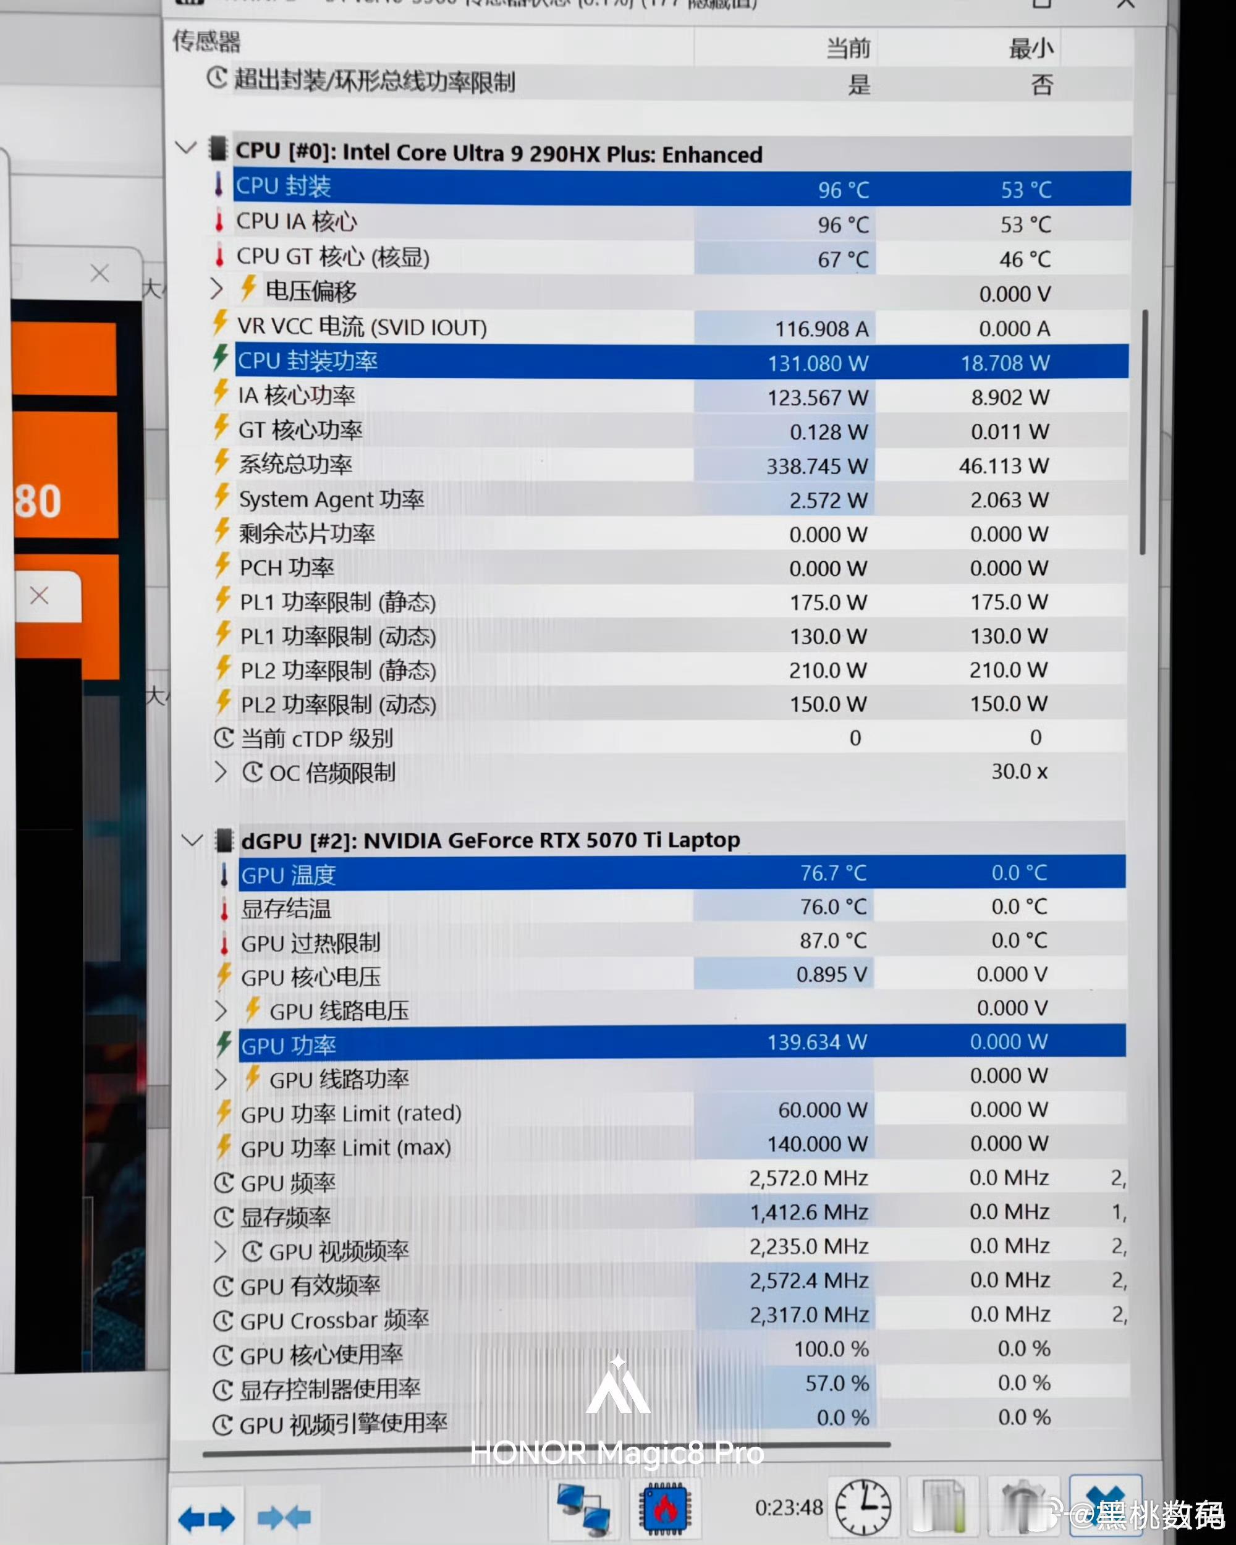The height and width of the screenshot is (1545, 1236).
Task: Collapse the dGPU RTX 5070 Ti group
Action: (192, 840)
